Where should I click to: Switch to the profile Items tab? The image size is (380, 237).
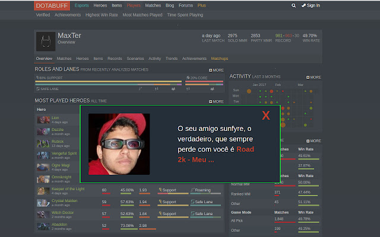pyautogui.click(x=98, y=59)
